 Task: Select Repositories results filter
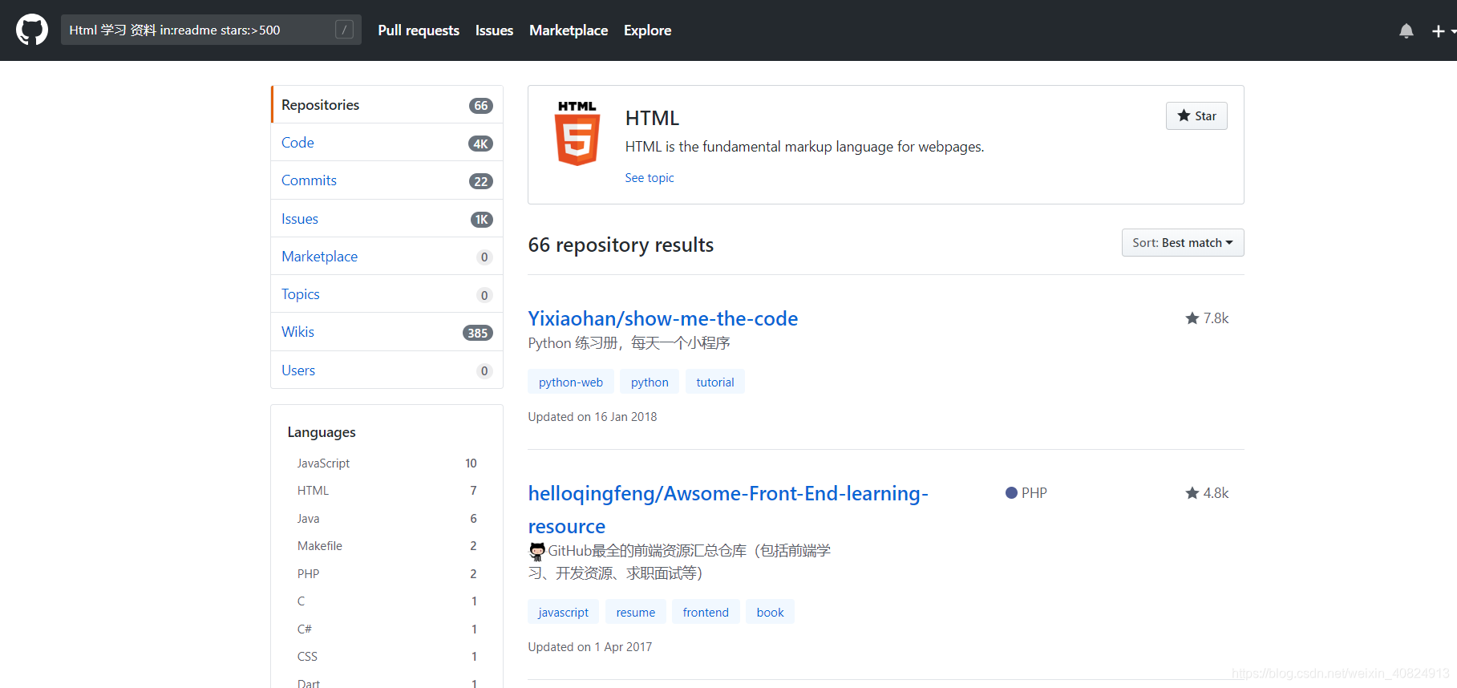pos(387,105)
